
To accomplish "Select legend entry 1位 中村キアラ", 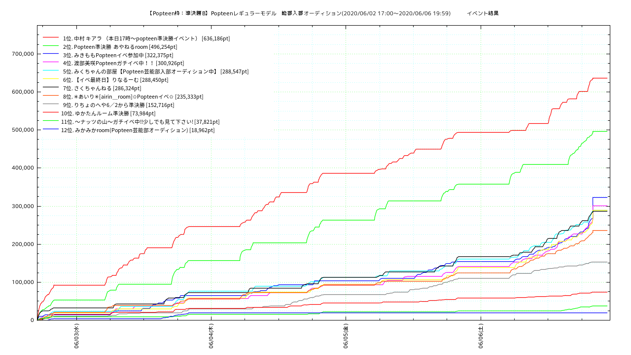I will point(146,38).
